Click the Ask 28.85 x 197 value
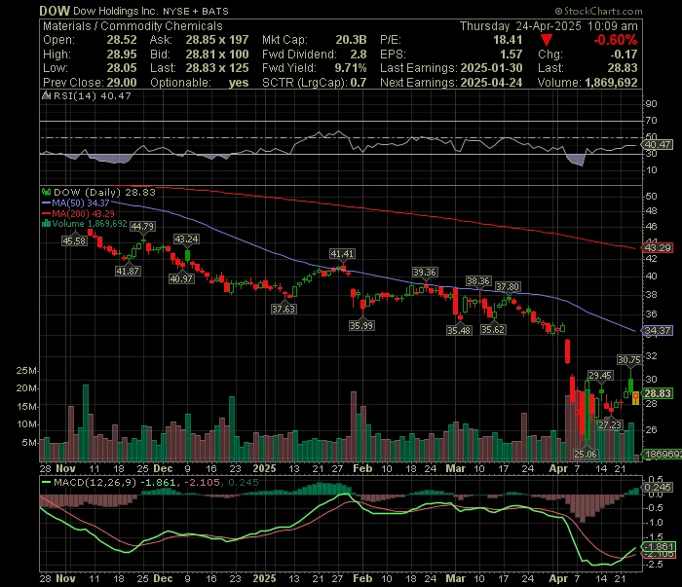Screen dimensions: 682x587 coord(217,40)
